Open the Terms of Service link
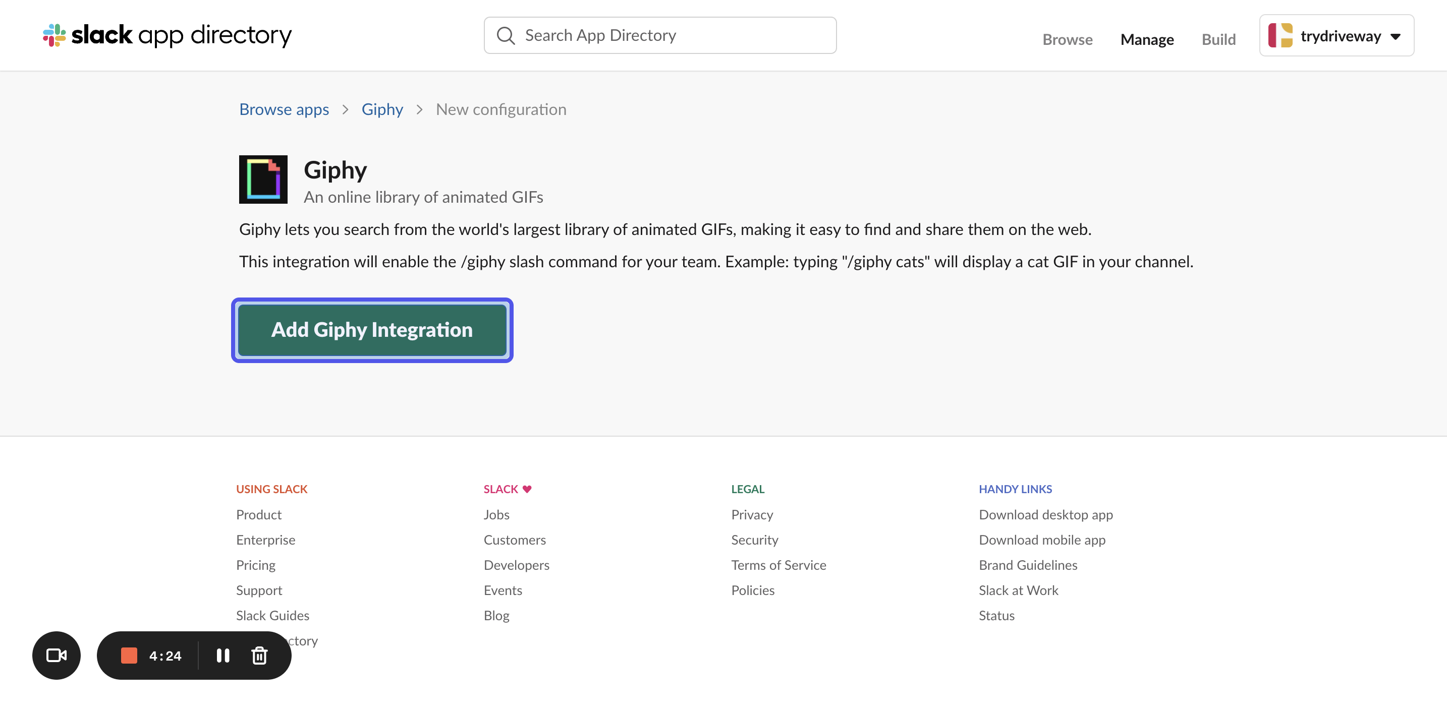The image size is (1447, 712). pyautogui.click(x=778, y=565)
